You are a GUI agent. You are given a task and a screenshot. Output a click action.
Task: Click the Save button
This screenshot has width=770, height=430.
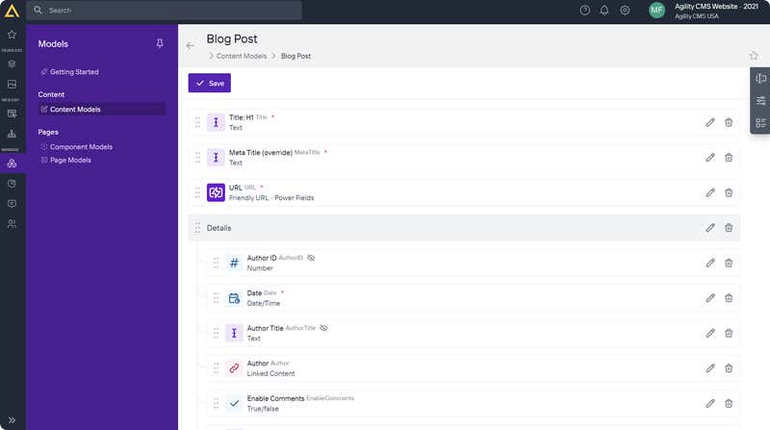(x=210, y=83)
